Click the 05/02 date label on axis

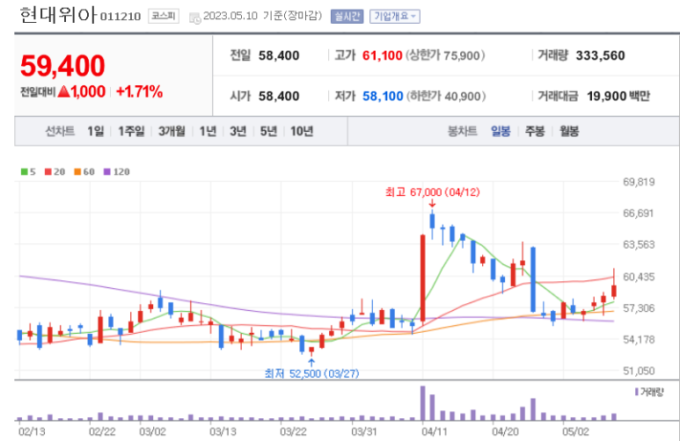pyautogui.click(x=575, y=432)
